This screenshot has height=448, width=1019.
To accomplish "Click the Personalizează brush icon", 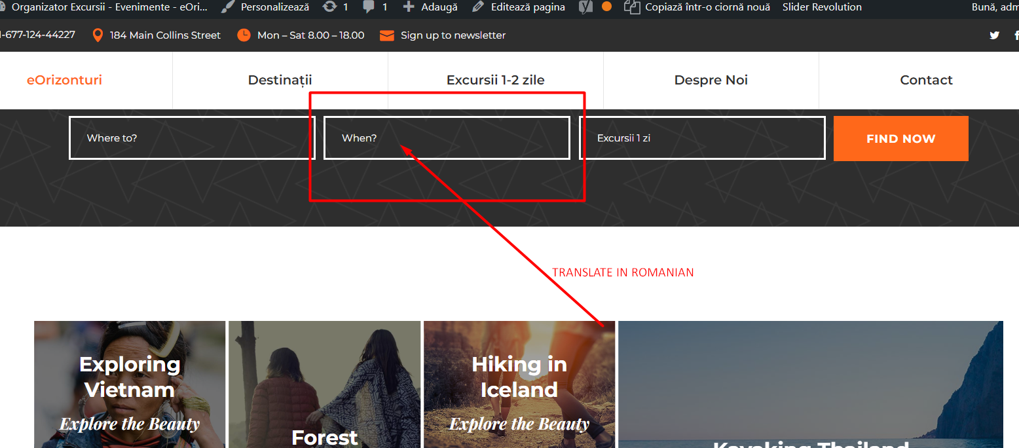I will tap(227, 7).
